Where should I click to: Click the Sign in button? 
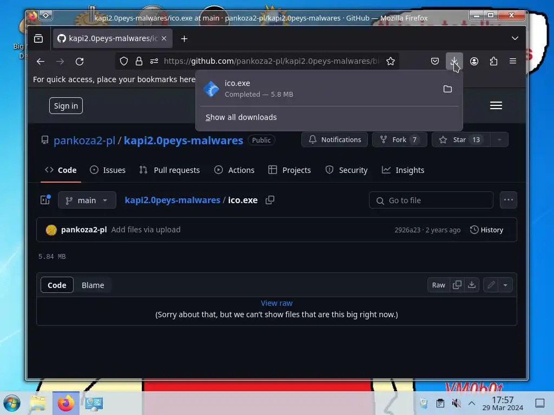point(65,106)
